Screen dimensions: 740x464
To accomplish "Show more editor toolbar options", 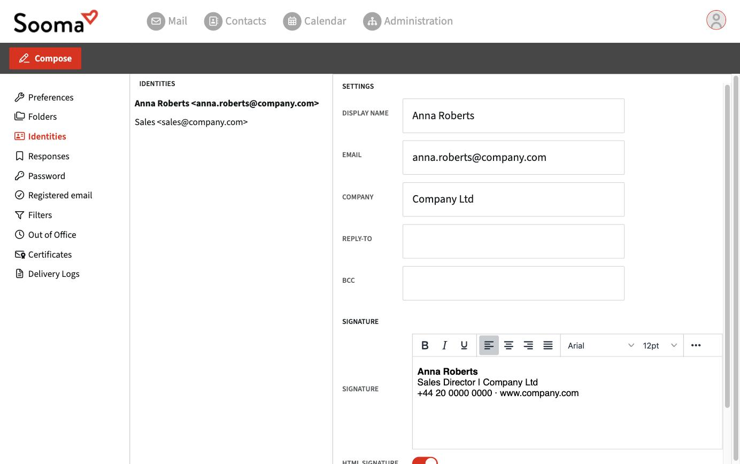I will point(696,345).
